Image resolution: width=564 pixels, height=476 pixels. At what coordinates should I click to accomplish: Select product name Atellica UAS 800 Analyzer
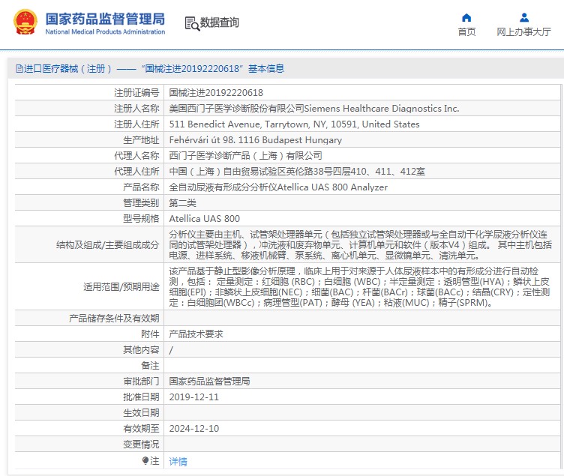tap(278, 187)
